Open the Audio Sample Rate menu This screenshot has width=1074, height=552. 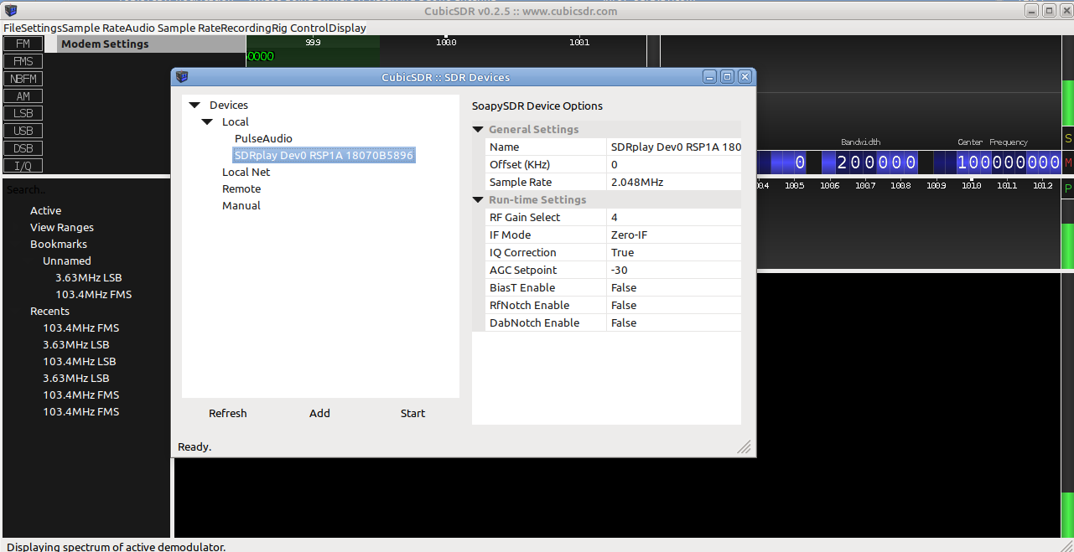click(172, 28)
